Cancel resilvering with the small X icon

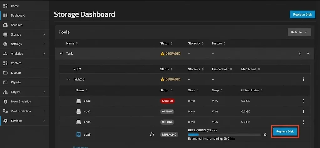pos(265,135)
